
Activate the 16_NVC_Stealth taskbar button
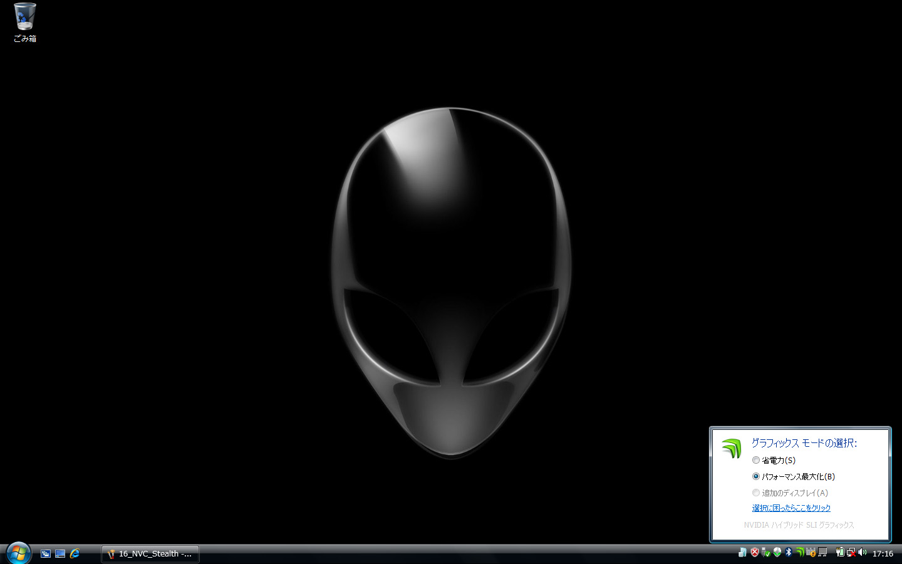click(150, 554)
